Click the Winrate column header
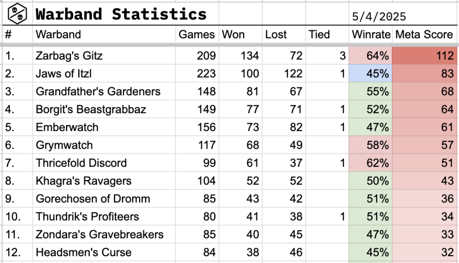The height and width of the screenshot is (263, 459). point(371,35)
